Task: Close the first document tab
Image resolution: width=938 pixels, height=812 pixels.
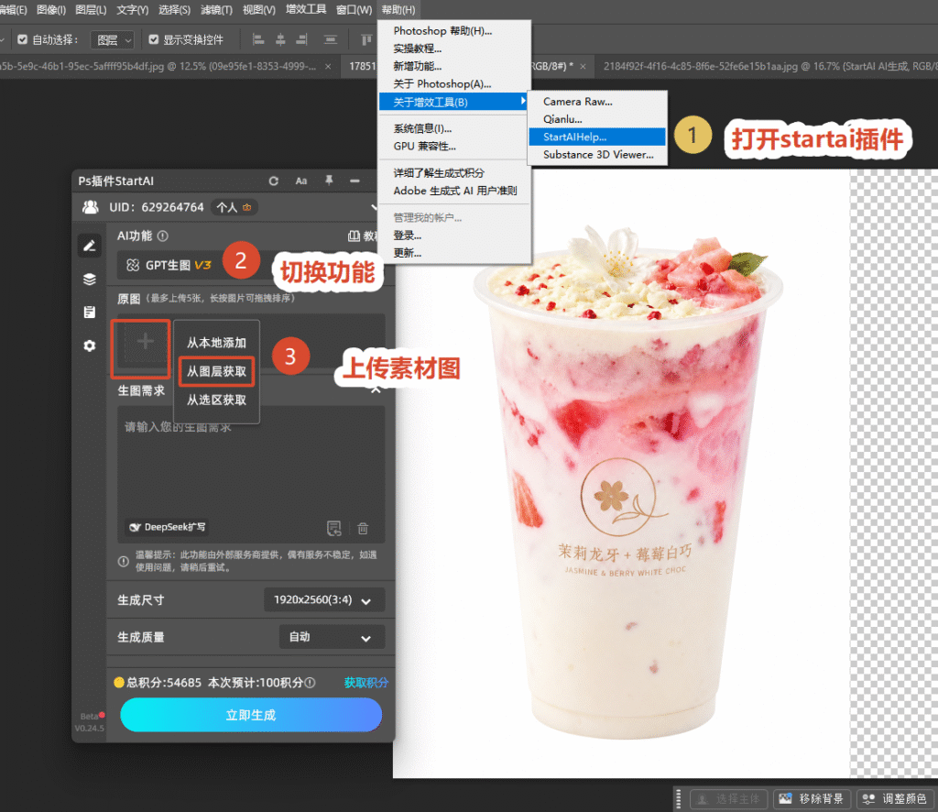Action: coord(328,66)
